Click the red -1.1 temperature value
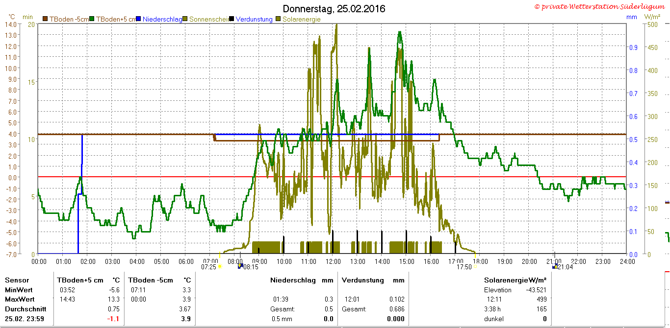The width and height of the screenshot is (670, 328). point(114,319)
